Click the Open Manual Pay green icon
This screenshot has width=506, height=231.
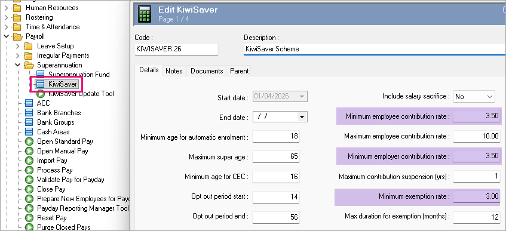click(29, 151)
